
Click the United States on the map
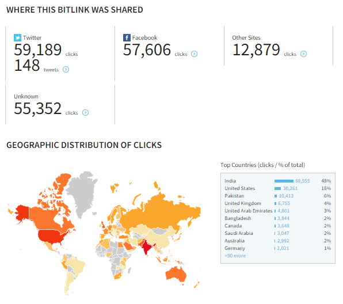51,236
